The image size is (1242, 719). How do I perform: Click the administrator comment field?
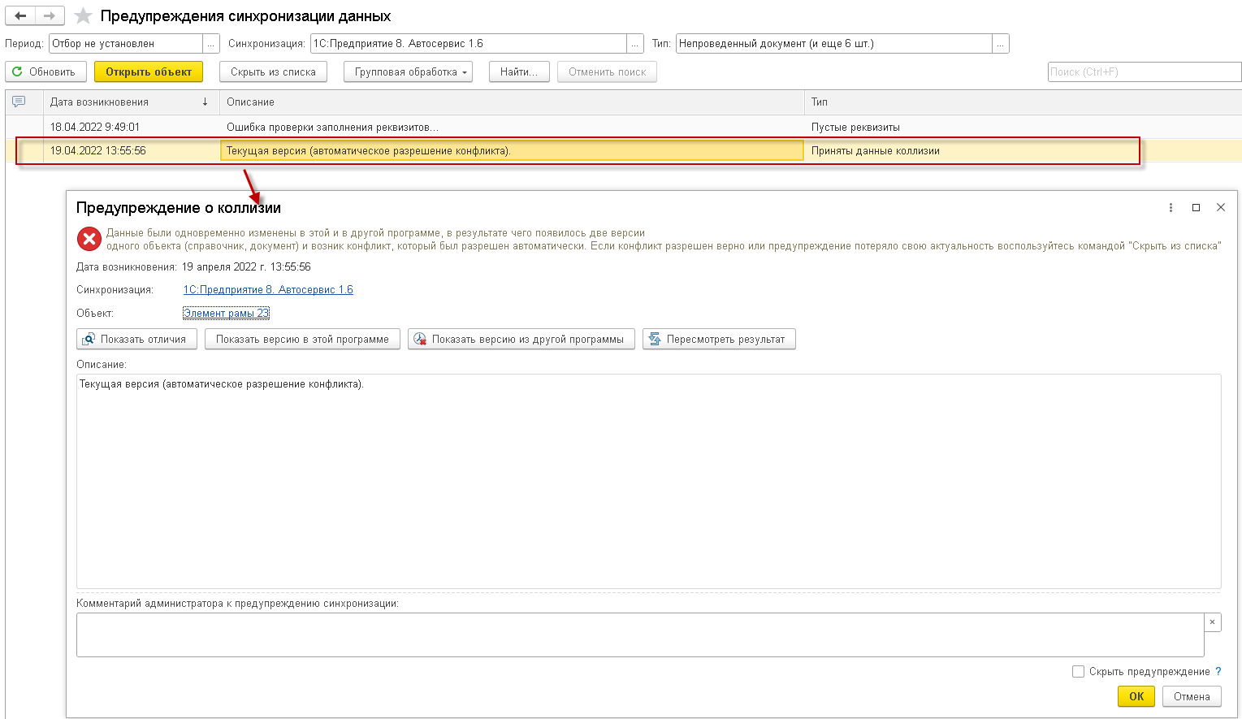[x=640, y=635]
